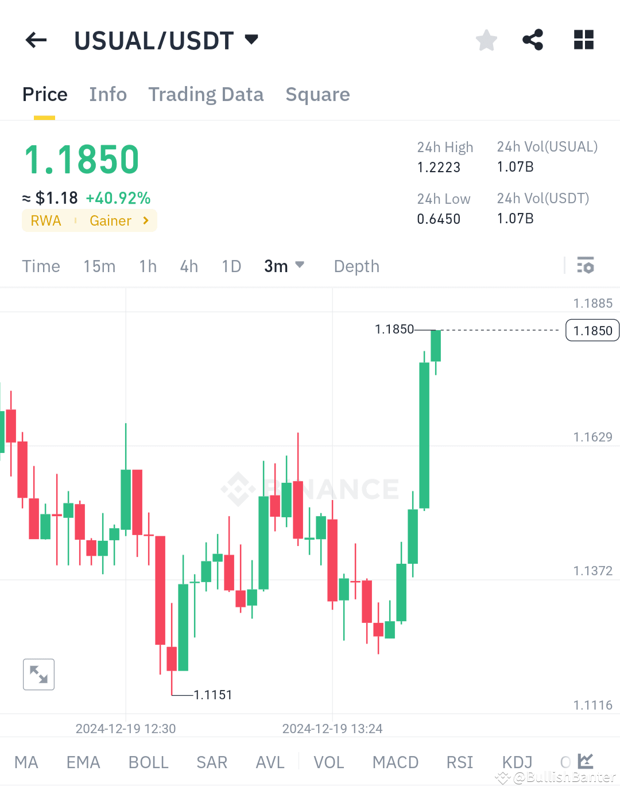Viewport: 620px width, 790px height.
Task: Change chart style via the line-chart icon
Action: point(585,761)
